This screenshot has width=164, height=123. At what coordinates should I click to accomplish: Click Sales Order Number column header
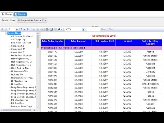53,43
